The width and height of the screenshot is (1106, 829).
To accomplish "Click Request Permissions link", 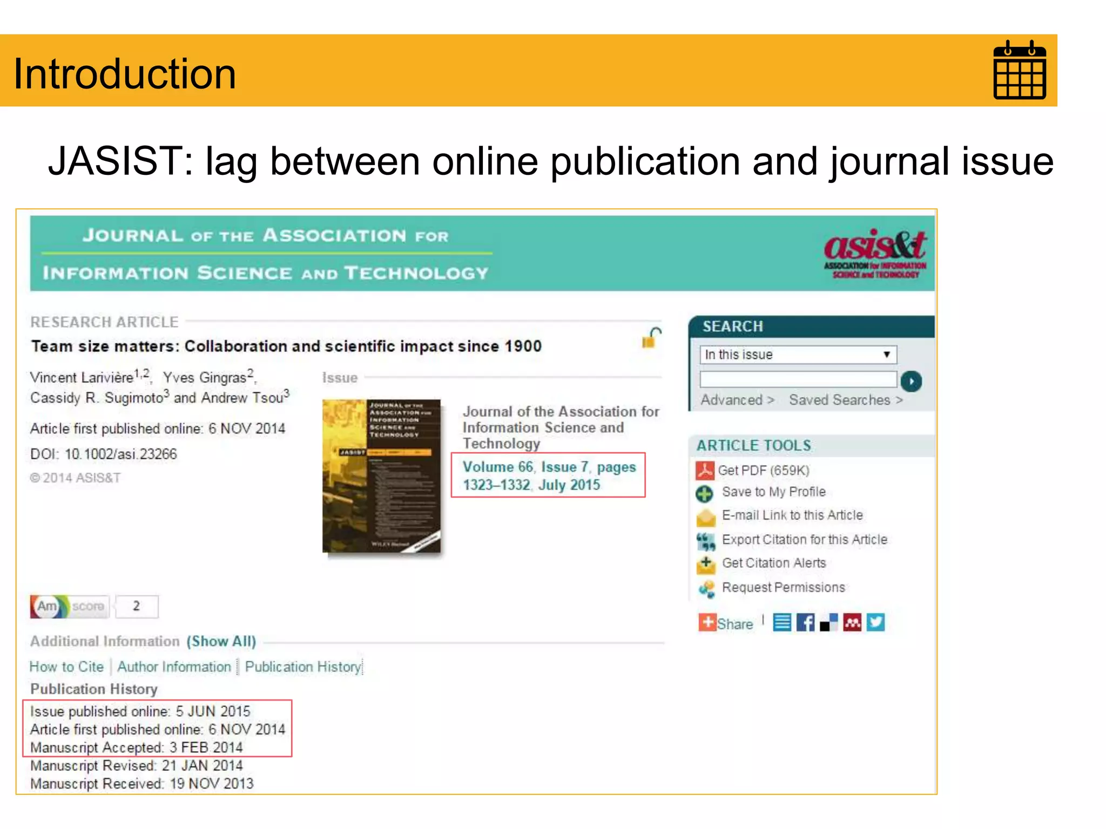I will [x=783, y=588].
